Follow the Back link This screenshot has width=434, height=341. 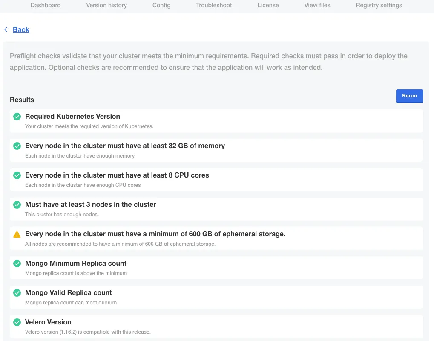(21, 30)
